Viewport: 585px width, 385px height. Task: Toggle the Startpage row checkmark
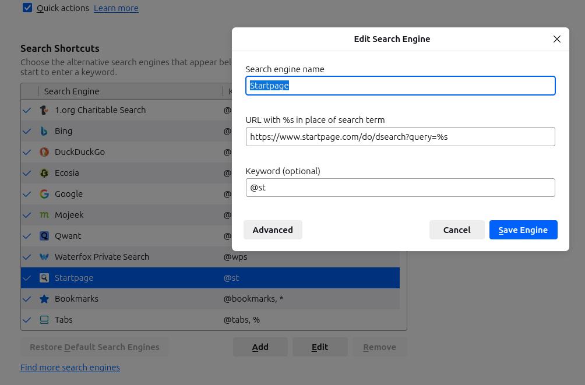[27, 278]
